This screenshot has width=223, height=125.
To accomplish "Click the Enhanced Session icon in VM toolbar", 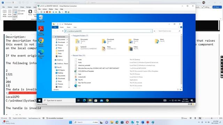I will [66, 12].
